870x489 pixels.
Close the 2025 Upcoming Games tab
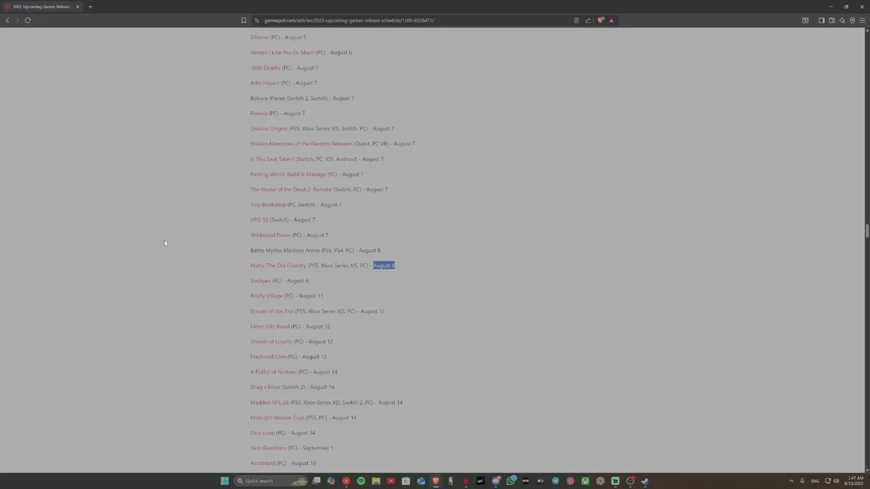77,7
